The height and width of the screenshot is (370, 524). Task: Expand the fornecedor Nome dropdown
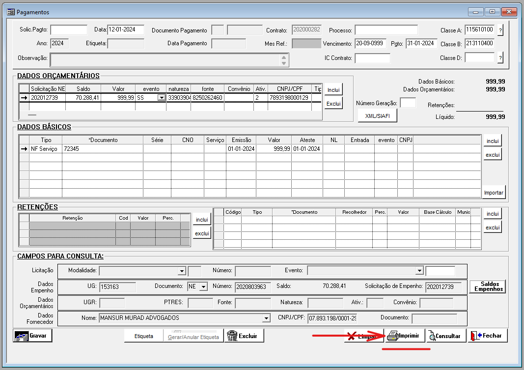click(x=266, y=318)
